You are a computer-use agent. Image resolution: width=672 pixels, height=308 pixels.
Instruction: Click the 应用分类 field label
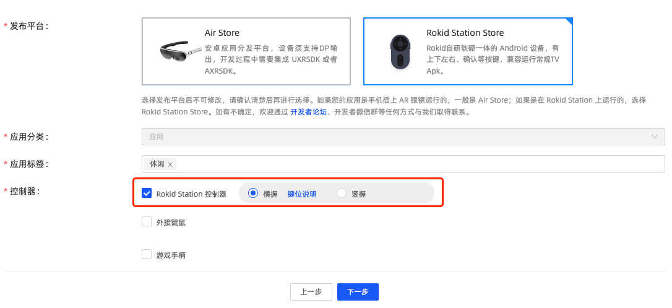coord(28,137)
